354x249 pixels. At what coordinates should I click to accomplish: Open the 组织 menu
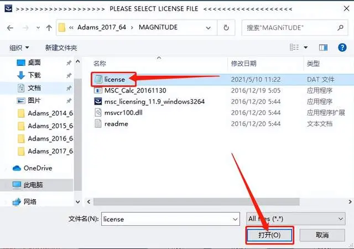tap(19, 48)
